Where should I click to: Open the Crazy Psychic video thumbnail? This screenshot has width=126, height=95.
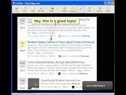(34, 84)
